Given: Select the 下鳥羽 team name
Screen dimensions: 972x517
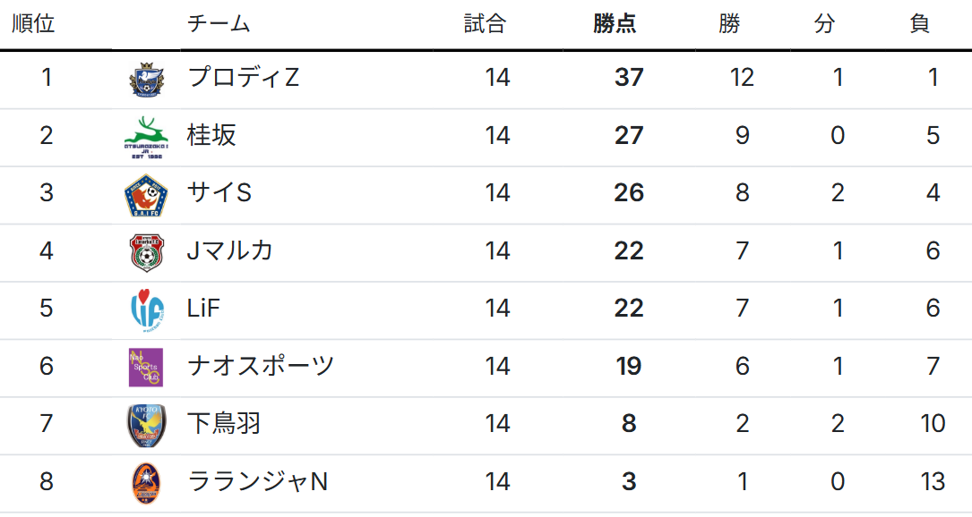Looking at the screenshot, I should [x=224, y=423].
